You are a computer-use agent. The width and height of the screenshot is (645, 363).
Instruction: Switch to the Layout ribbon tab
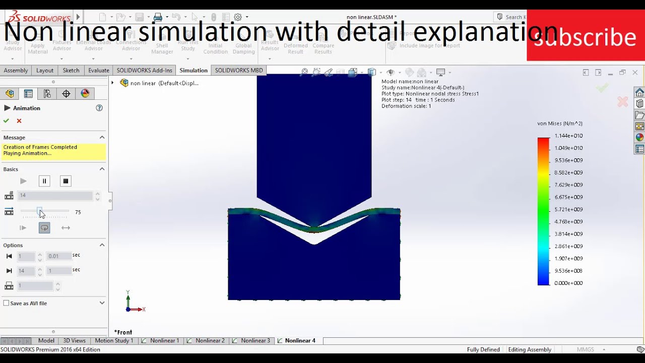[45, 71]
